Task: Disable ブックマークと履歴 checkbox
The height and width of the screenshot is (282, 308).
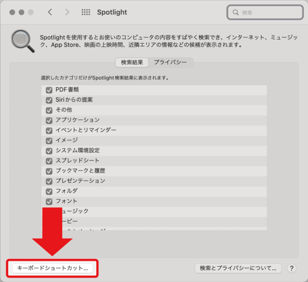Action: tap(49, 171)
